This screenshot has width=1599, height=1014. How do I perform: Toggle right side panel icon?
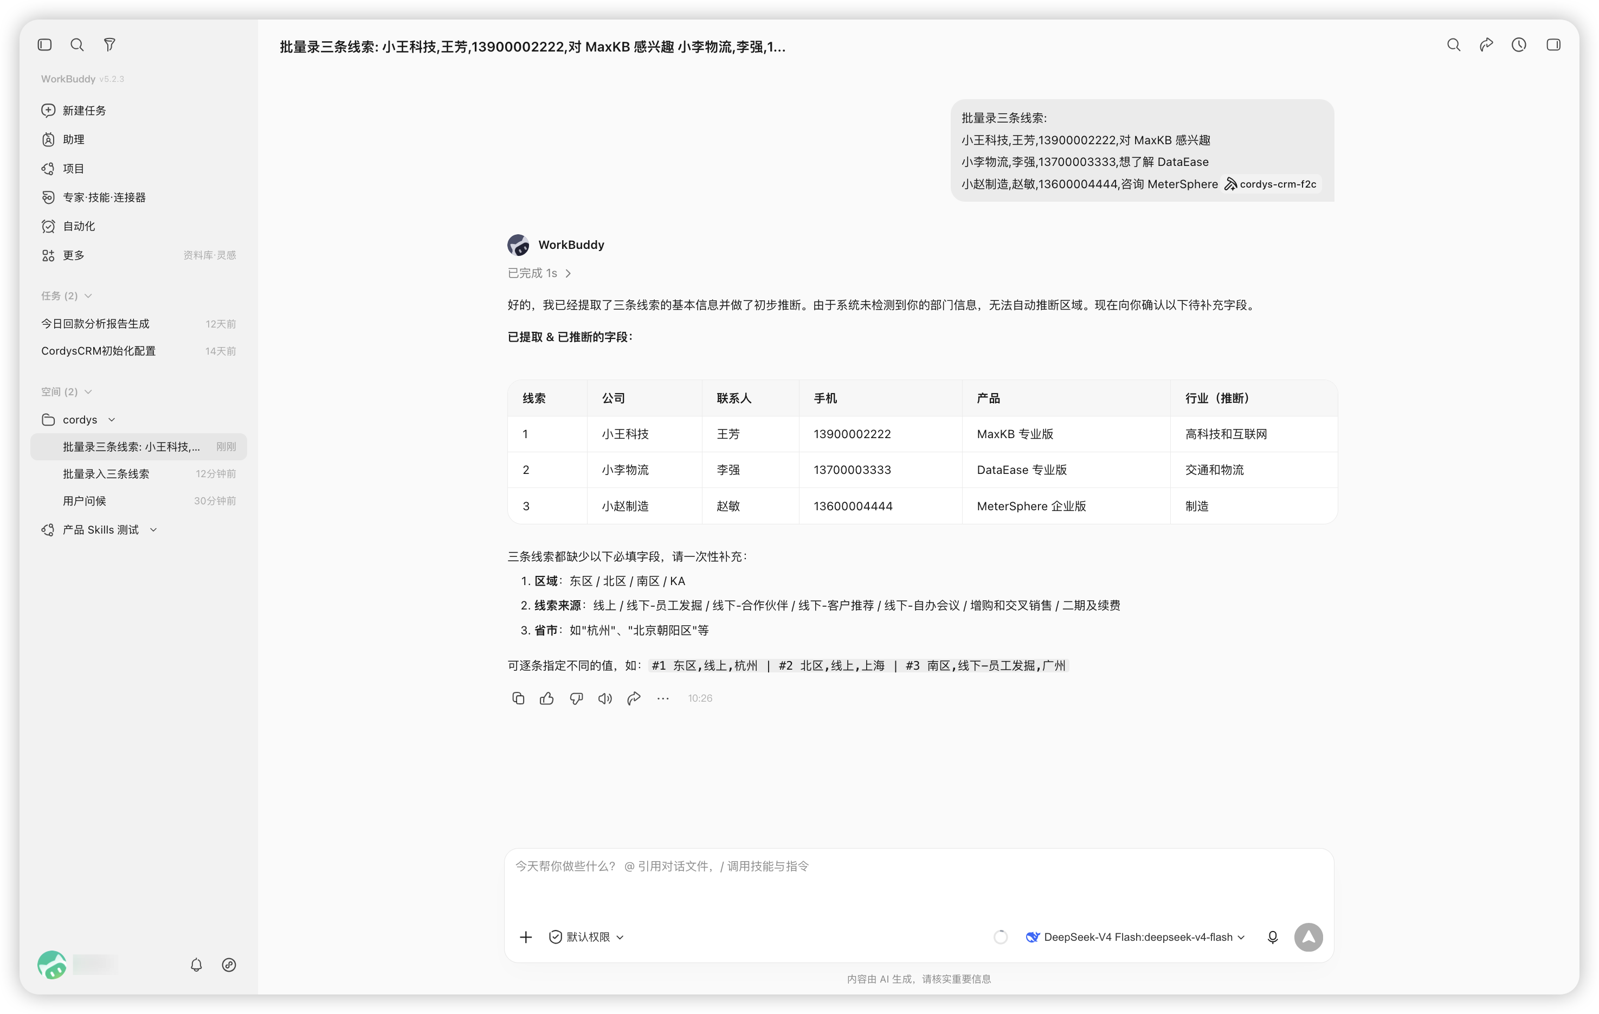point(1553,44)
